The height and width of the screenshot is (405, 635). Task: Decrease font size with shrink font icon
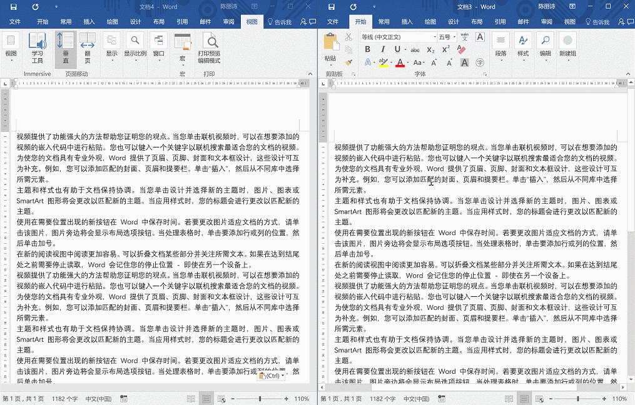coord(449,62)
